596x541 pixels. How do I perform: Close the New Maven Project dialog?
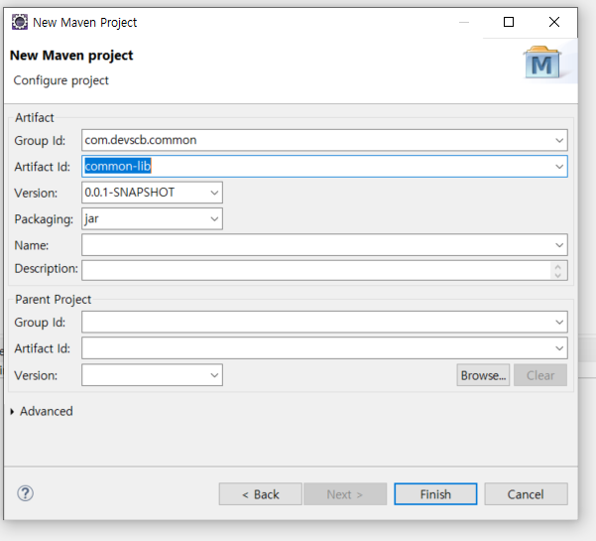click(554, 22)
